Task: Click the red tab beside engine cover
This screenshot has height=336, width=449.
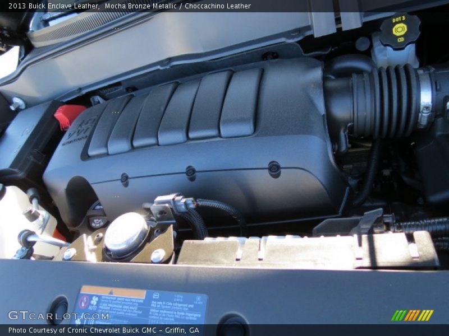Action: pos(69,117)
